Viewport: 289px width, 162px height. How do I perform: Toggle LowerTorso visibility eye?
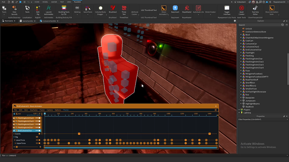[x=37, y=140]
